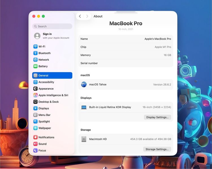
Task: Click the Macintosh HD label
Action: click(x=98, y=139)
